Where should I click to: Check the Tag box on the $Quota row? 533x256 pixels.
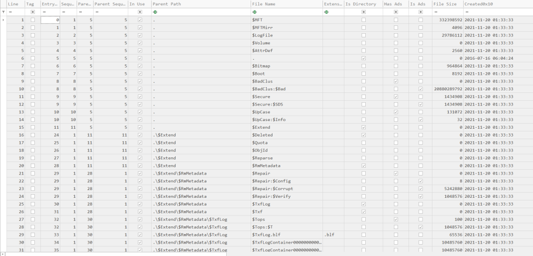tap(33, 143)
